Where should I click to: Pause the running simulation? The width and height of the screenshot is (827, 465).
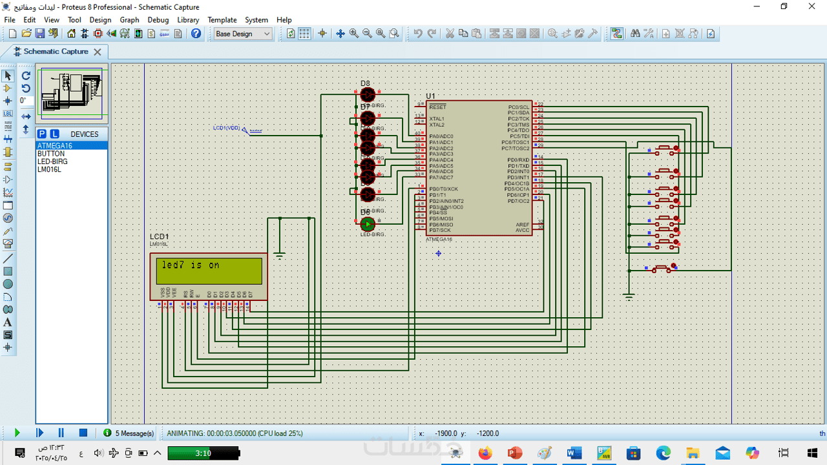[x=61, y=433]
